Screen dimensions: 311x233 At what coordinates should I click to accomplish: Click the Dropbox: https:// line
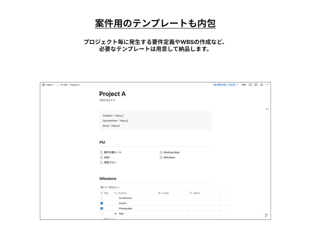point(113,116)
